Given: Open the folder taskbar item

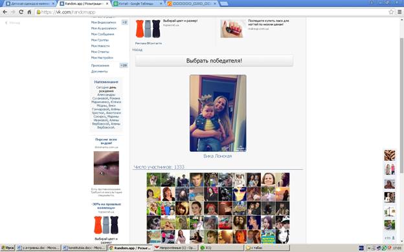Looking at the screenshot, I should pos(267,248).
